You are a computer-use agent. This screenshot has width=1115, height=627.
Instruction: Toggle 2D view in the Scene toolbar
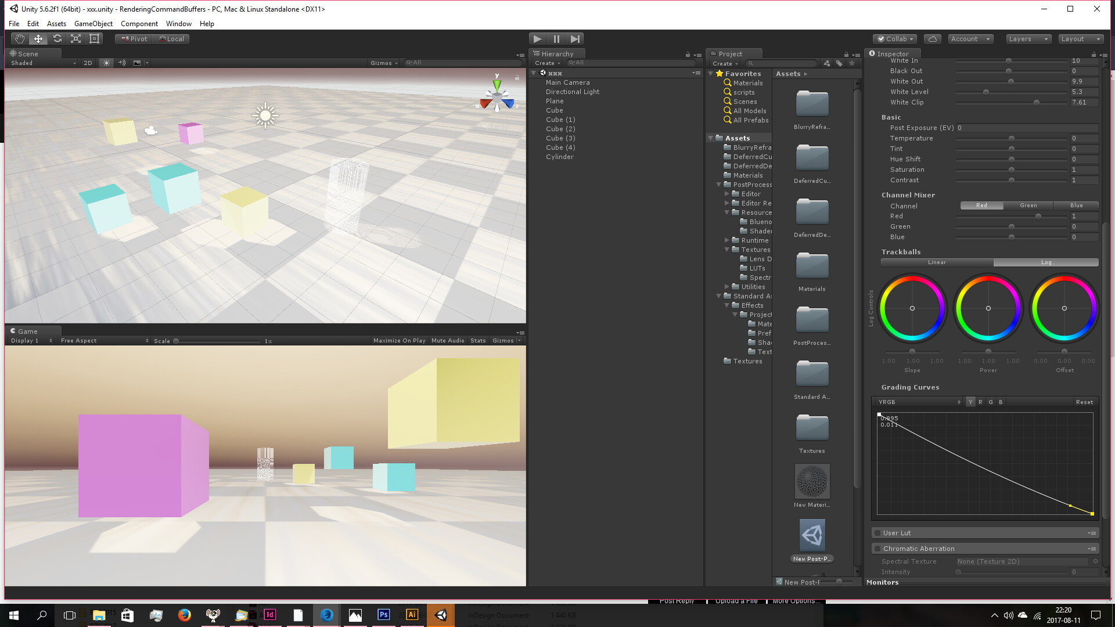pos(88,63)
